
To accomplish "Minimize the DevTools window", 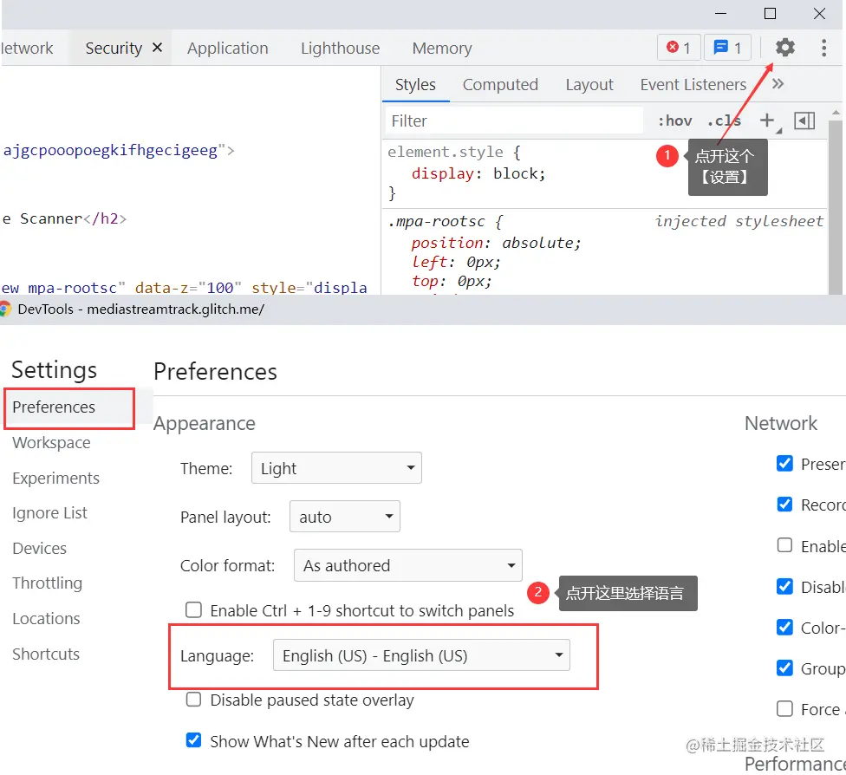I will (720, 14).
